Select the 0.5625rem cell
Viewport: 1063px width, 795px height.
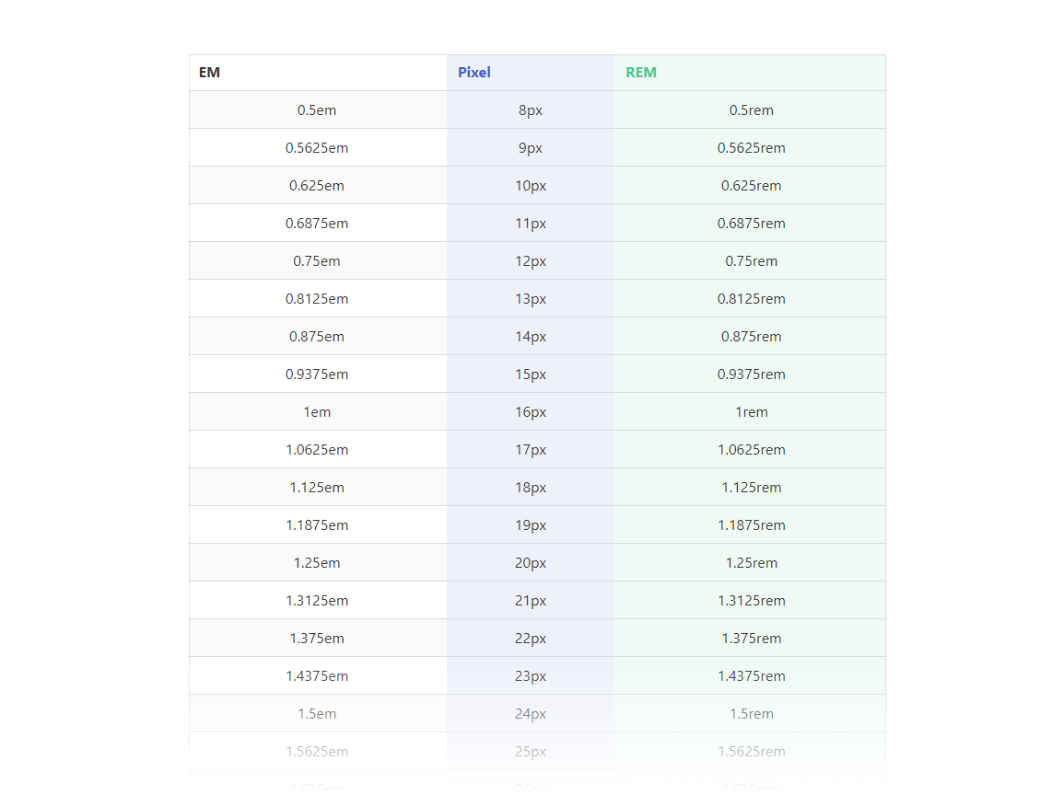[x=752, y=148]
